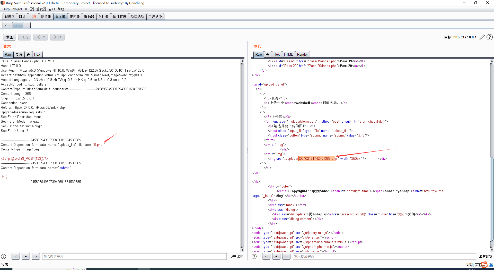Focus the request search input field

[134, 256]
